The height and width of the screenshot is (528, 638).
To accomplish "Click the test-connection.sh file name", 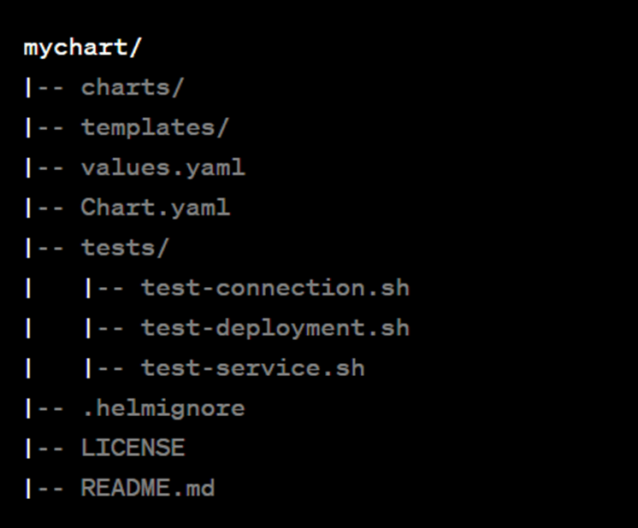I will click(275, 288).
